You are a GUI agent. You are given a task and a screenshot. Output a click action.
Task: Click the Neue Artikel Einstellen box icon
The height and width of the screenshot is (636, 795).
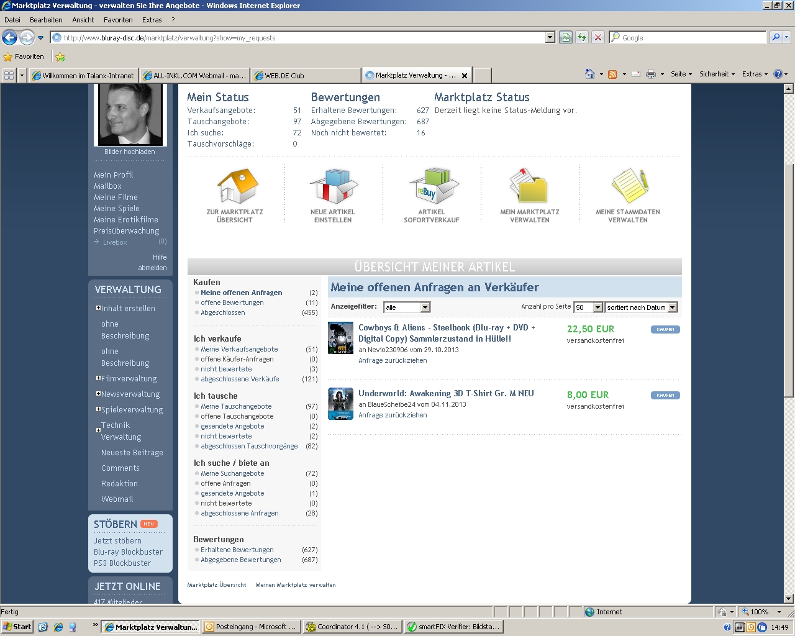[334, 186]
